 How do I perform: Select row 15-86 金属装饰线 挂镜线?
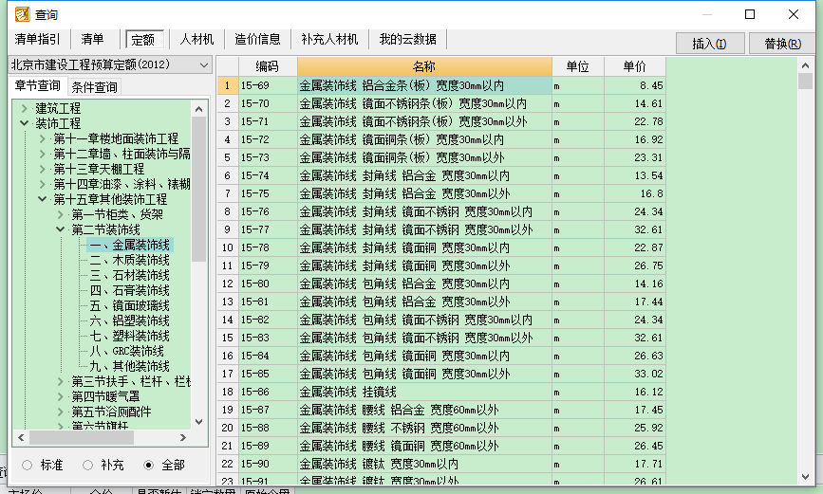441,393
